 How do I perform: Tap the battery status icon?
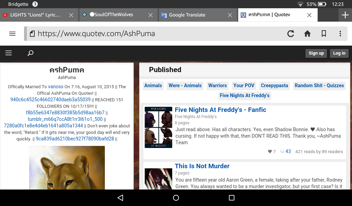pyautogui.click(x=322, y=4)
